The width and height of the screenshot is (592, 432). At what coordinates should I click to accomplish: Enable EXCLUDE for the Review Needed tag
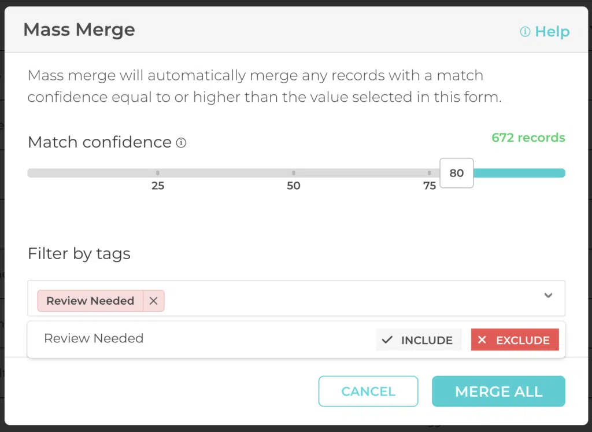coord(515,340)
